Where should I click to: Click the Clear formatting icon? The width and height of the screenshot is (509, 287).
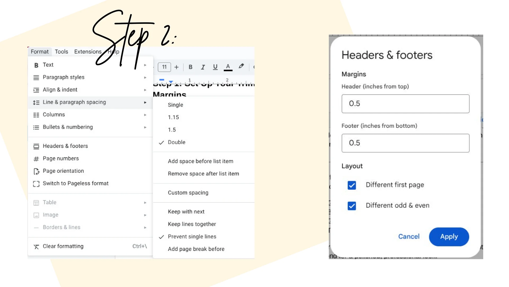(x=36, y=246)
